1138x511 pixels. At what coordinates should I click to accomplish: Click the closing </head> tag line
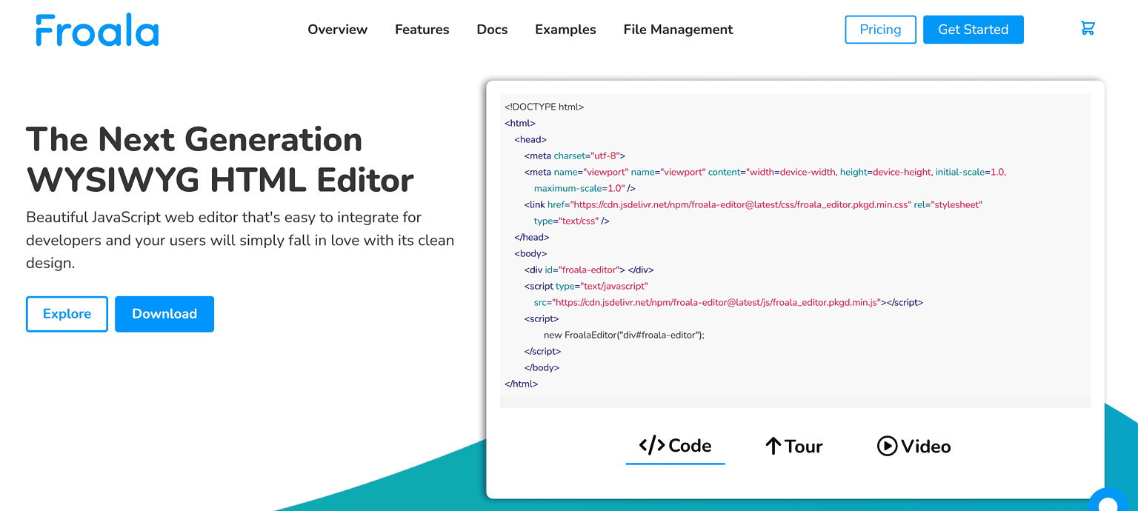point(532,237)
